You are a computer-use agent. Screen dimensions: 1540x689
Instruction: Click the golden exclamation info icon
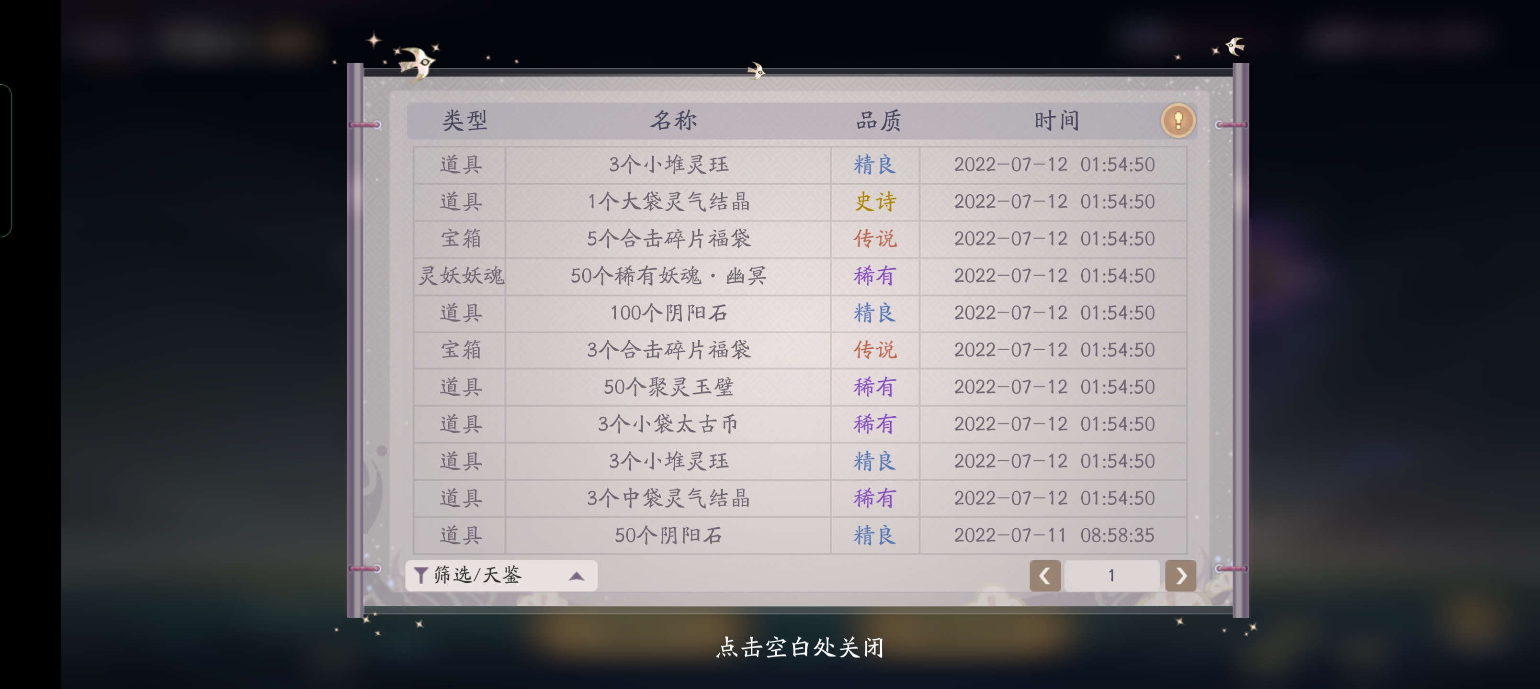[x=1178, y=121]
